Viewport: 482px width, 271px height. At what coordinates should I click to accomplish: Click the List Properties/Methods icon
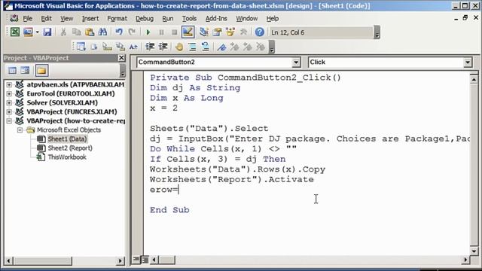click(81, 47)
